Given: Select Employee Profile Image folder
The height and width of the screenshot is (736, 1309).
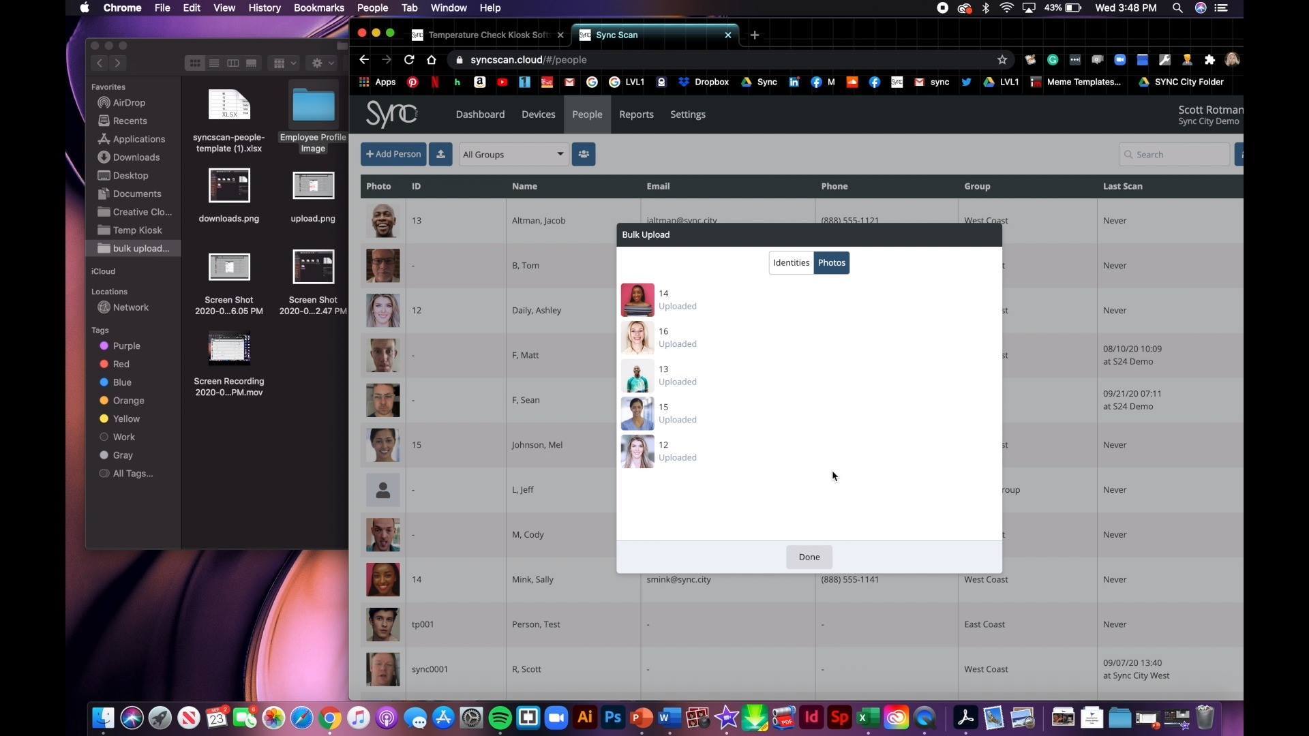Looking at the screenshot, I should [x=314, y=117].
